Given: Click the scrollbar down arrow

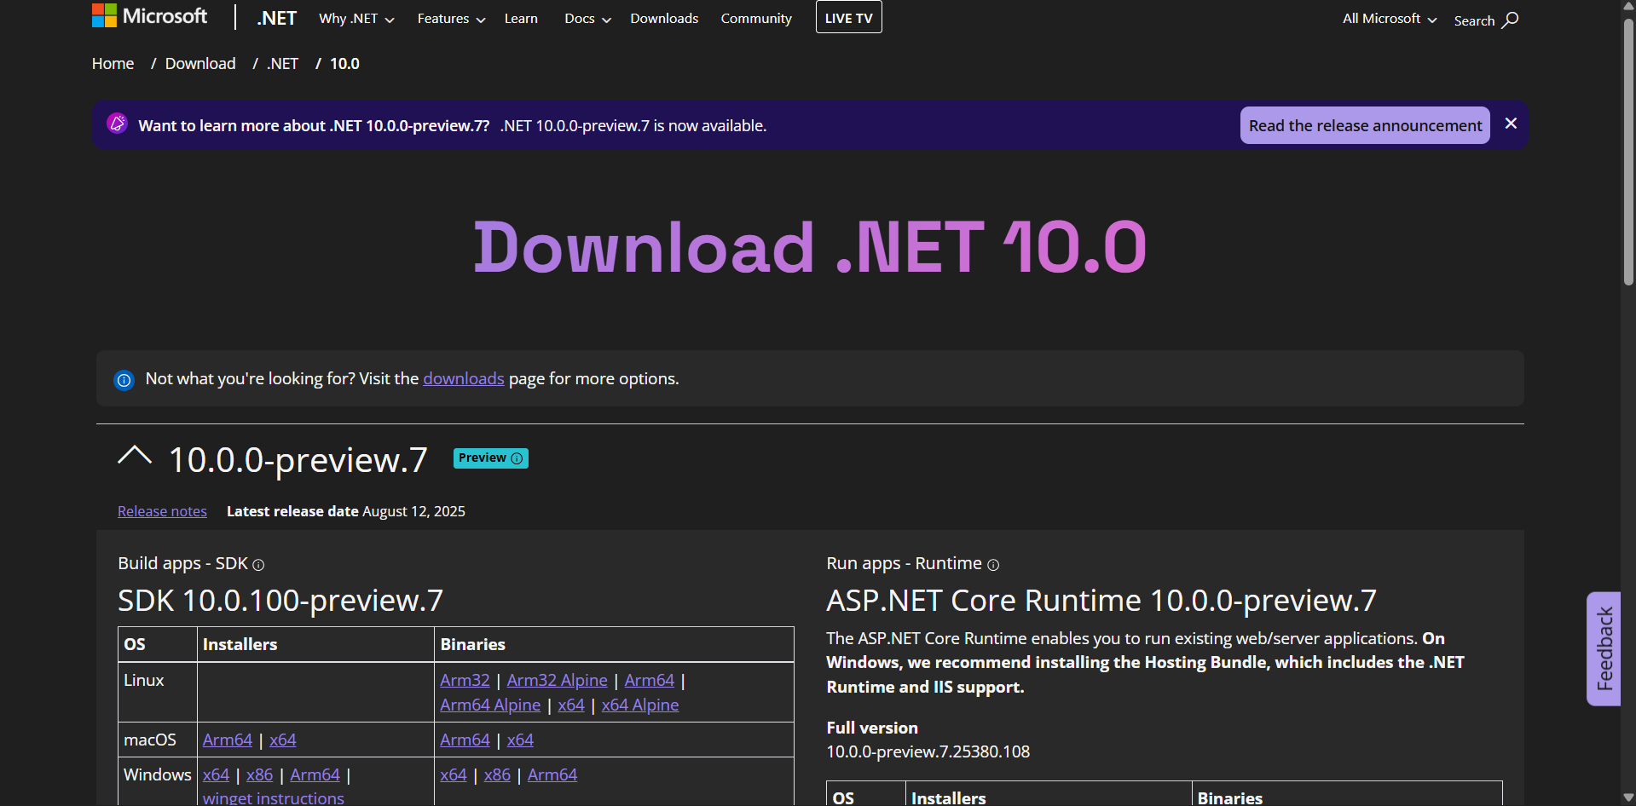Looking at the screenshot, I should click(x=1628, y=797).
